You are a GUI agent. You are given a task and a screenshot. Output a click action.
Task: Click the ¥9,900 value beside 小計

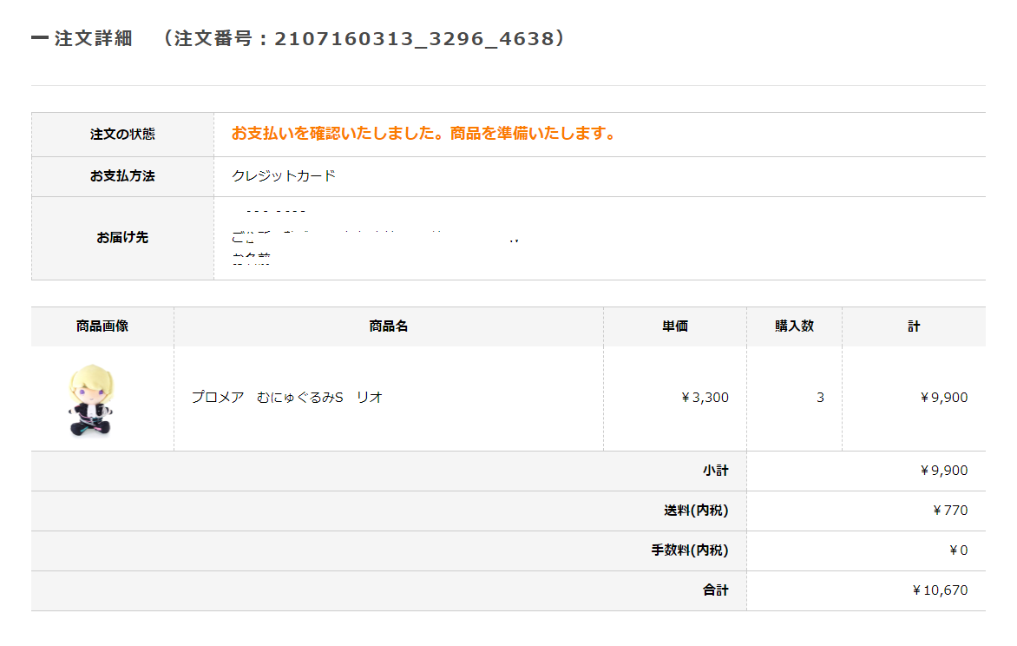[x=944, y=471]
